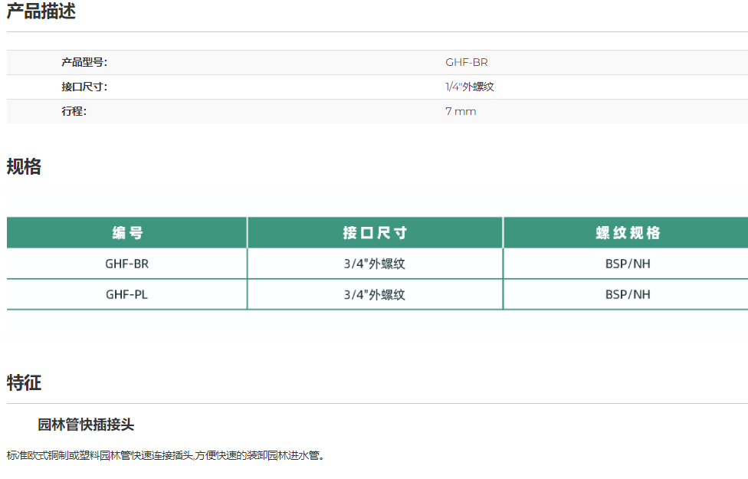Select the GHF-PL cell in spec table

click(126, 294)
